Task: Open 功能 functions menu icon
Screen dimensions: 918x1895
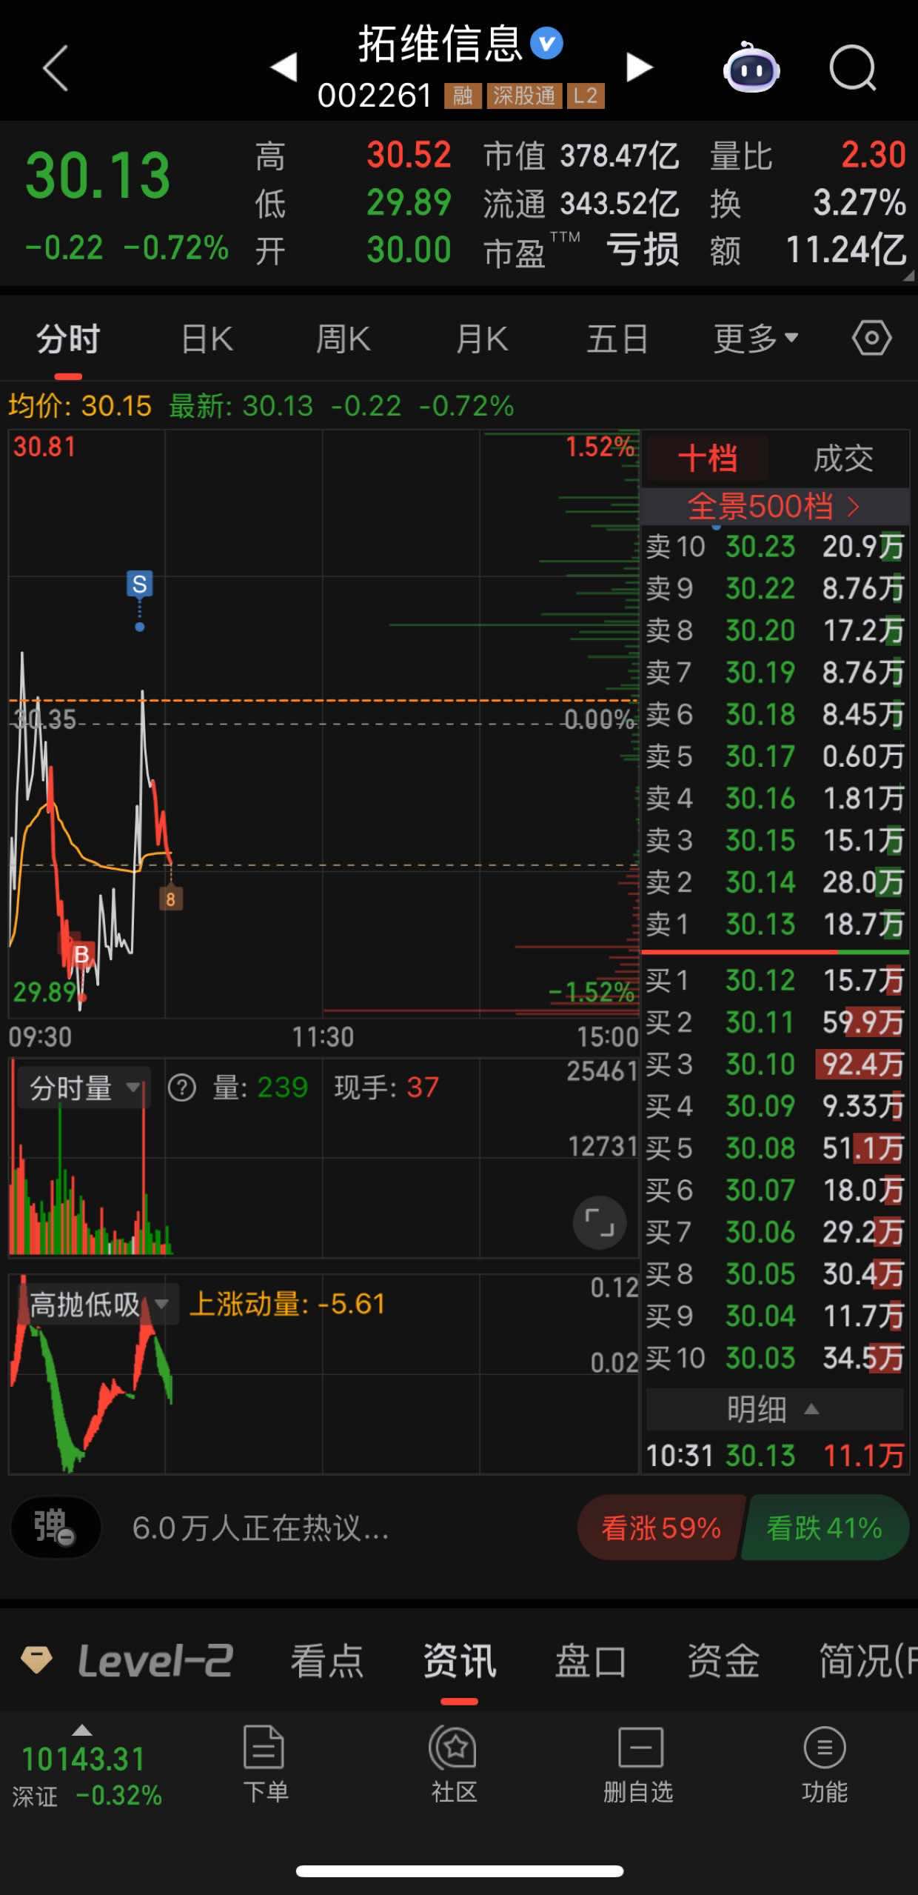Action: coord(825,1763)
